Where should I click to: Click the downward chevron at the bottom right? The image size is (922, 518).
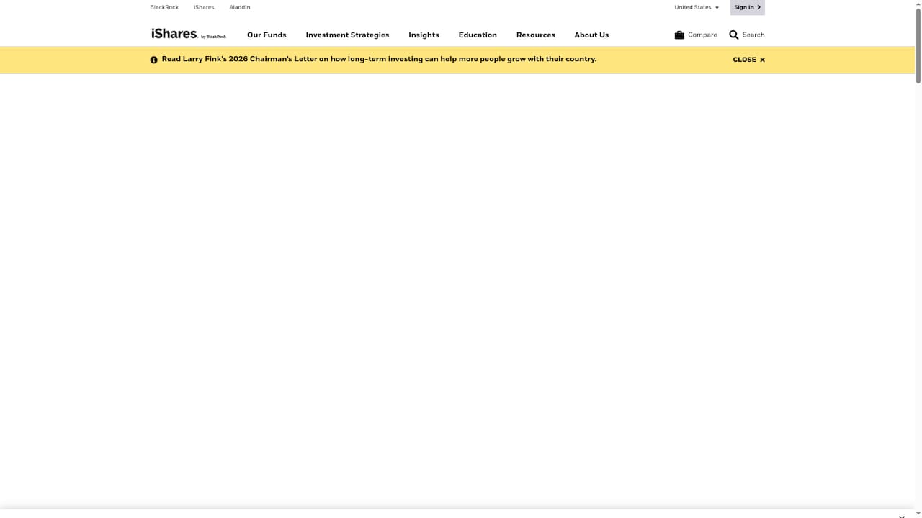tap(902, 516)
